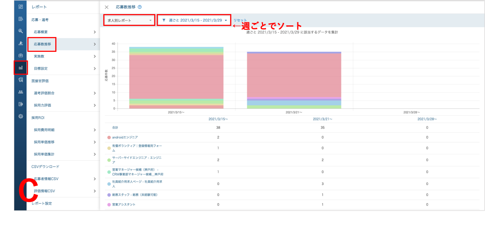
Task: Click the サーバーサイドエンジニア legend color dot
Action: (x=109, y=160)
